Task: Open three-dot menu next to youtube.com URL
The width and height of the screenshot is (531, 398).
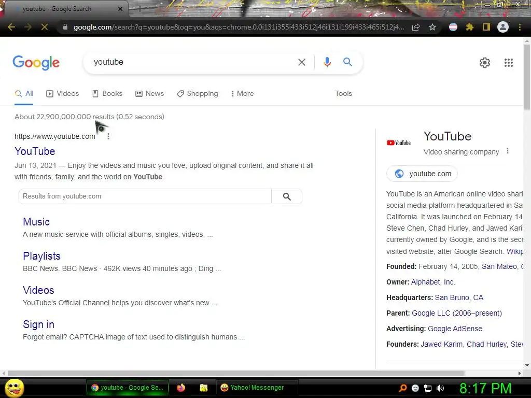Action: click(x=108, y=136)
